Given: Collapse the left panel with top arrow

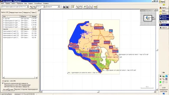Looking at the screenshot, I should (39, 10).
